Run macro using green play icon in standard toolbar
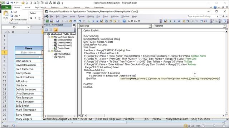The width and height of the screenshot is (229, 128). click(x=89, y=21)
